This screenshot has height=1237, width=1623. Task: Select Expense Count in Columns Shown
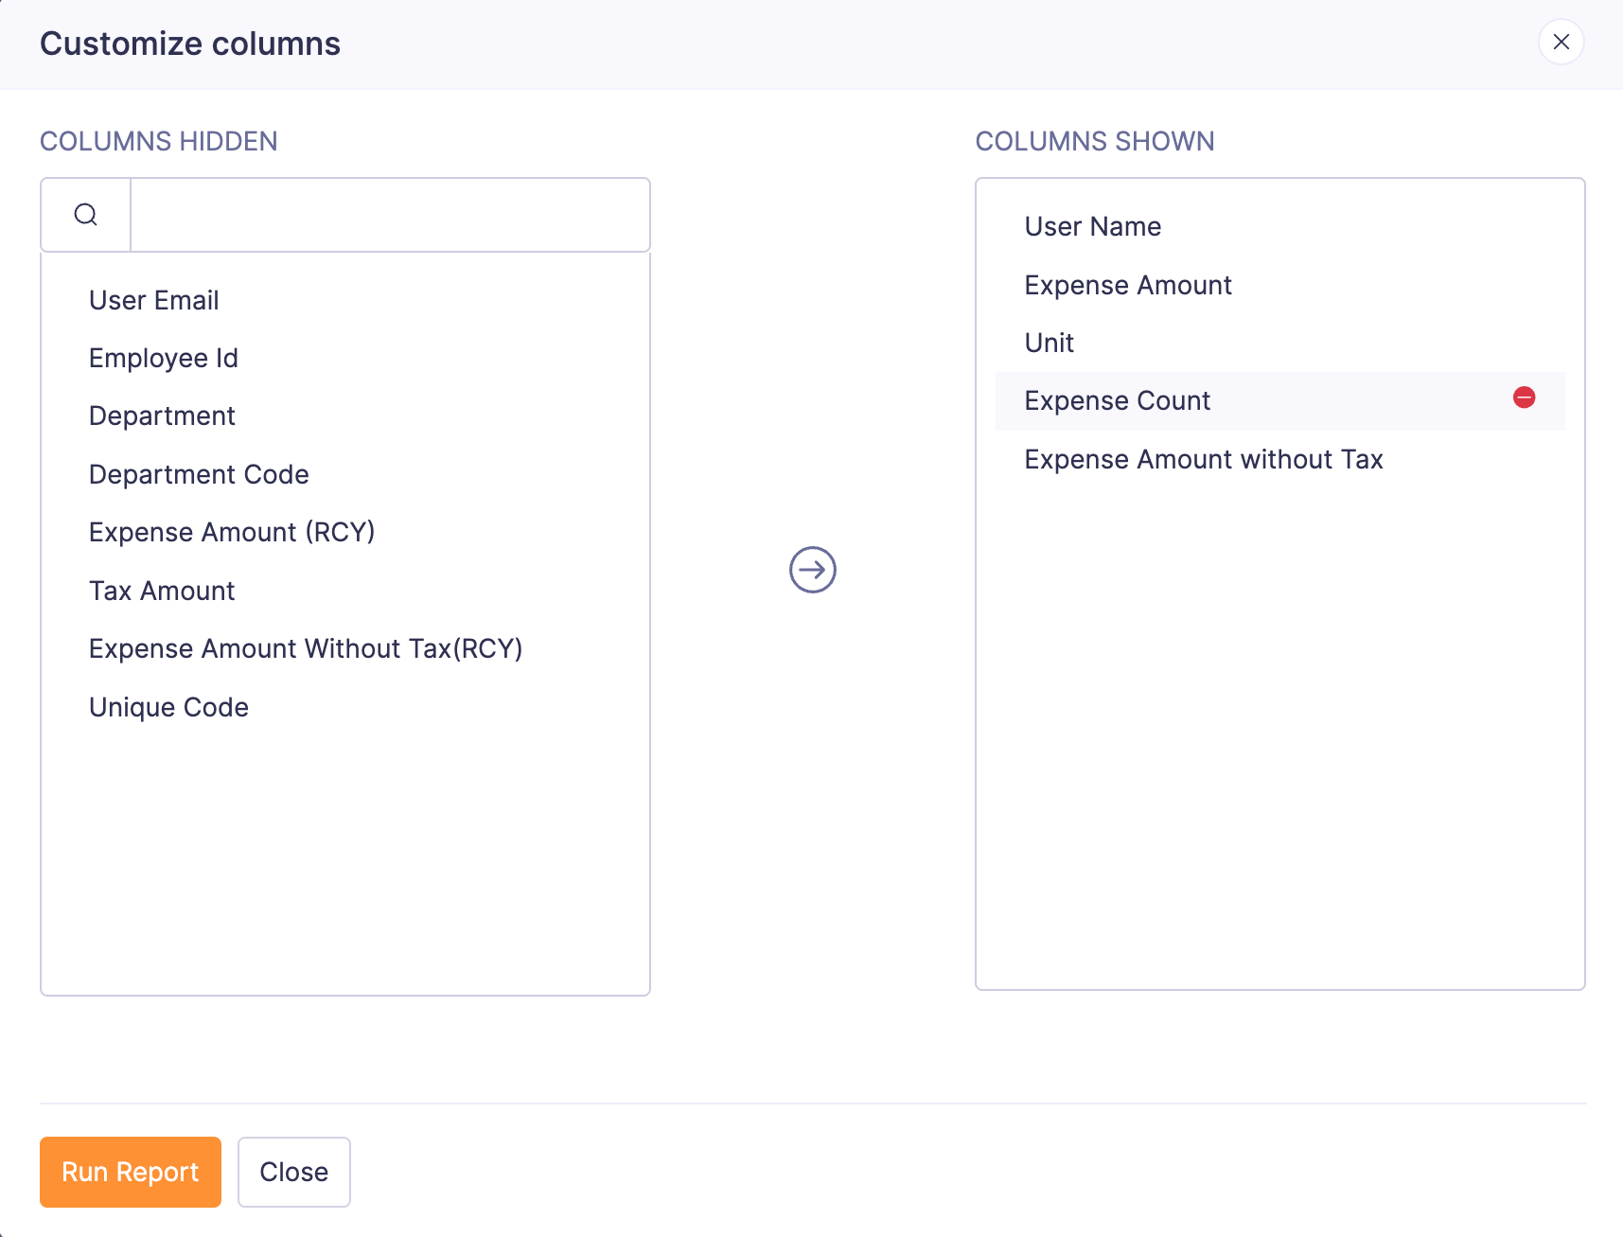point(1117,400)
